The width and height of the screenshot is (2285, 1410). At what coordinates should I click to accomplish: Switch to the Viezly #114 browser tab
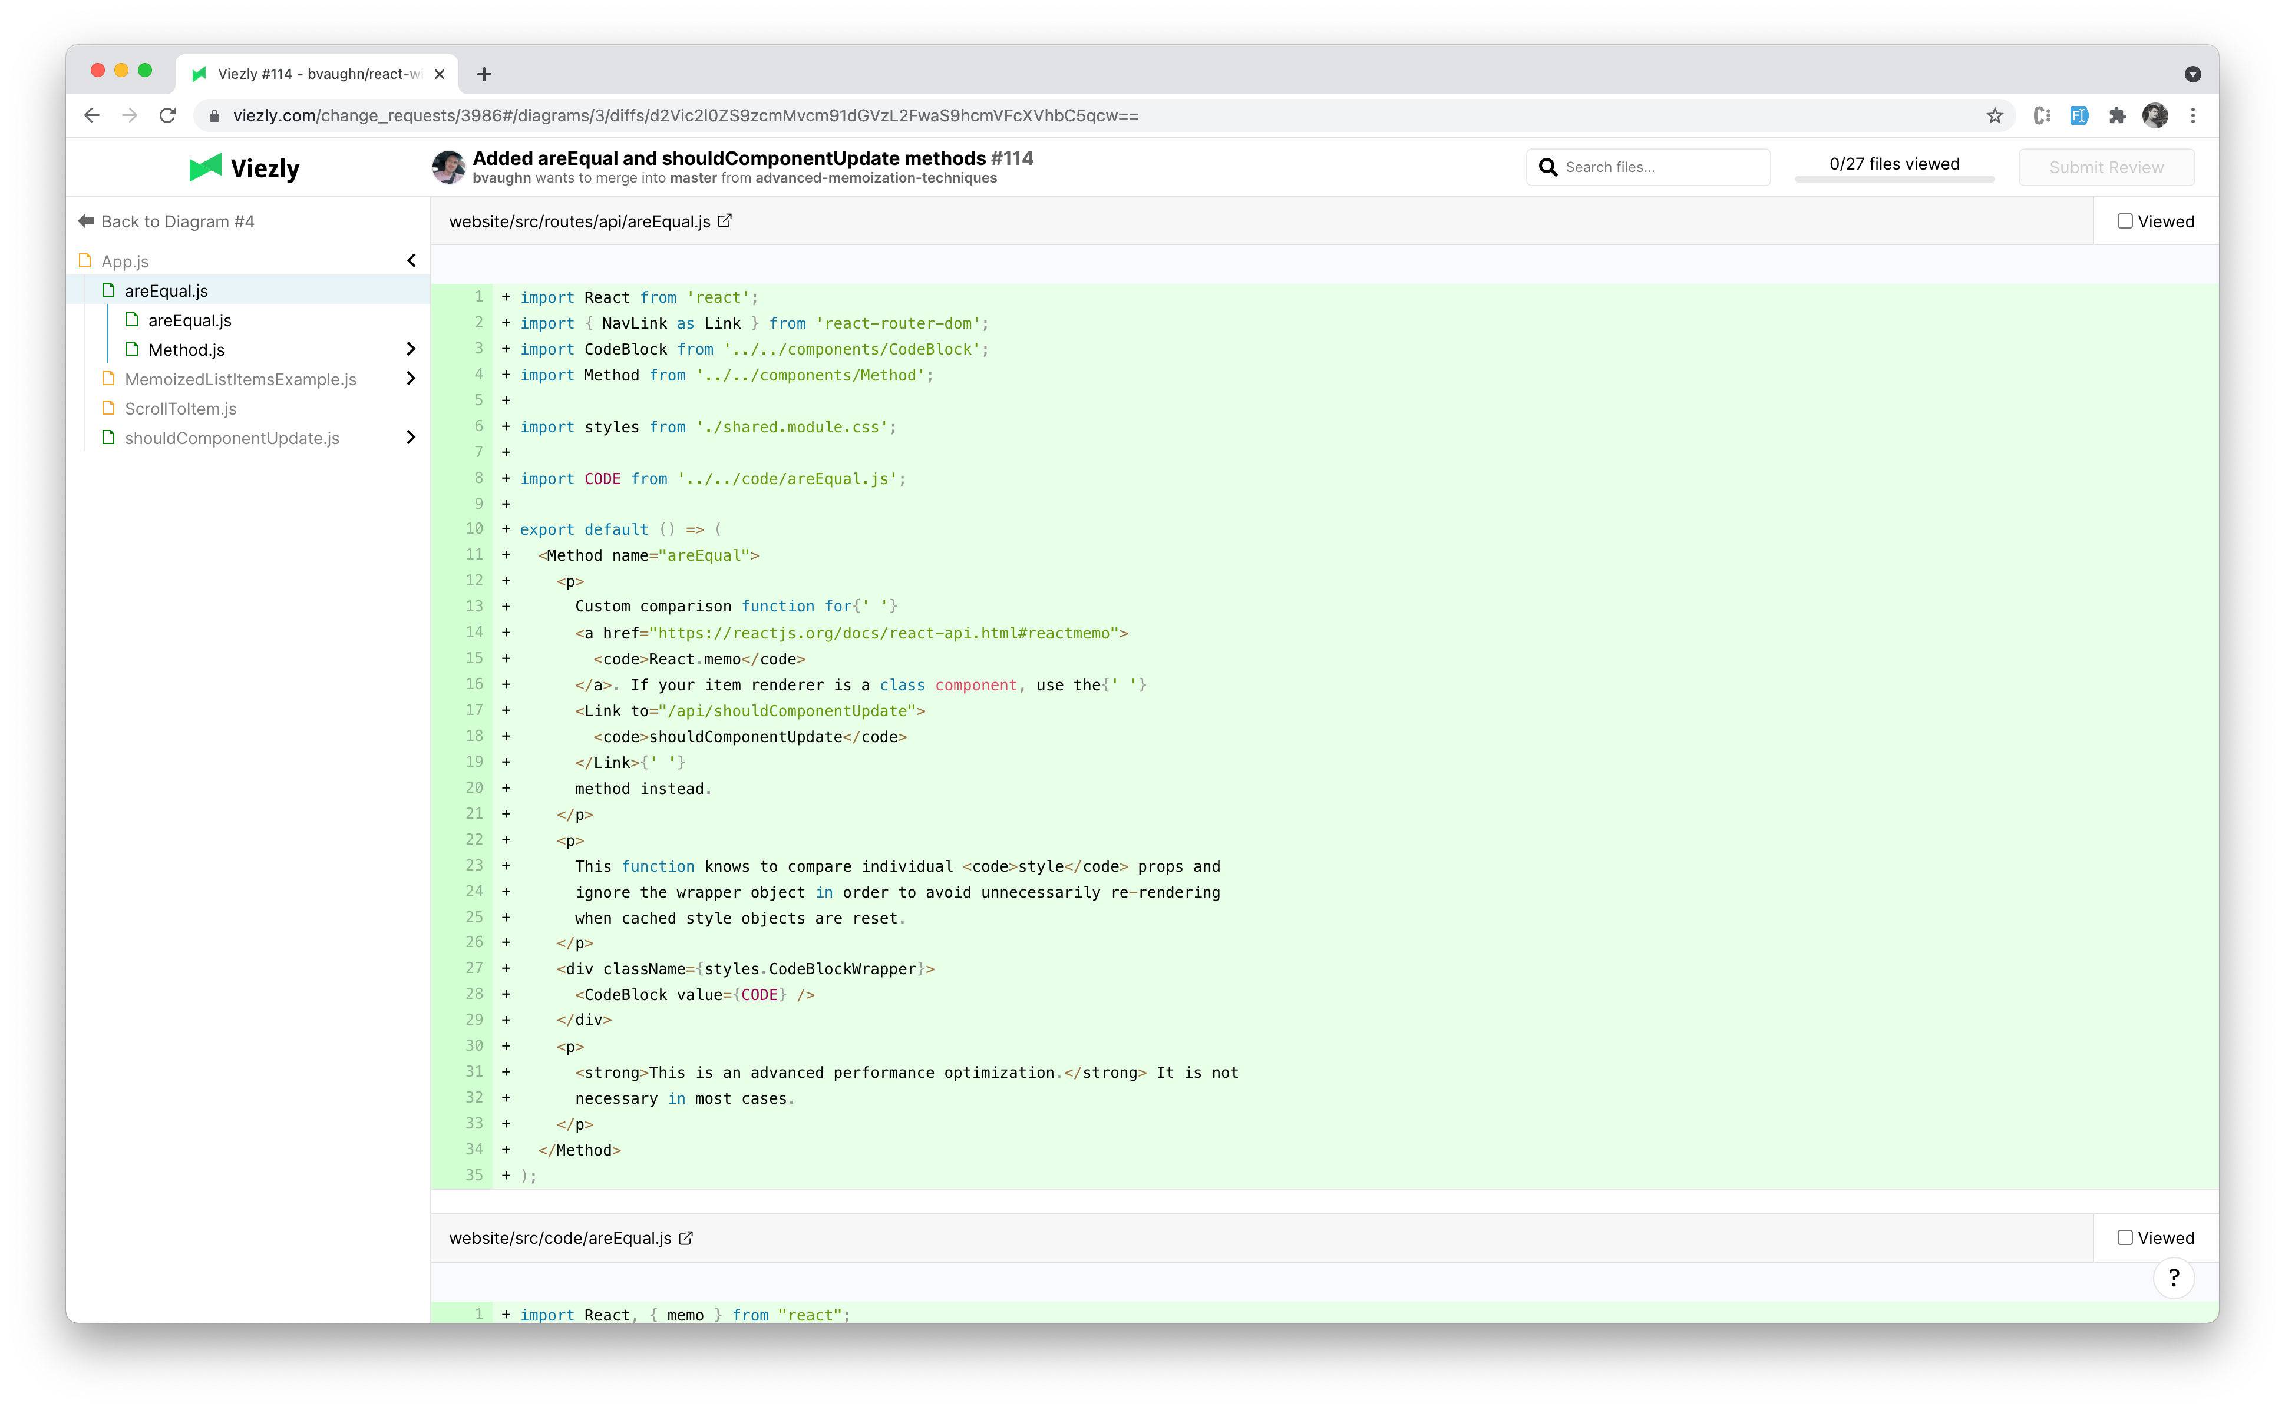pos(317,74)
